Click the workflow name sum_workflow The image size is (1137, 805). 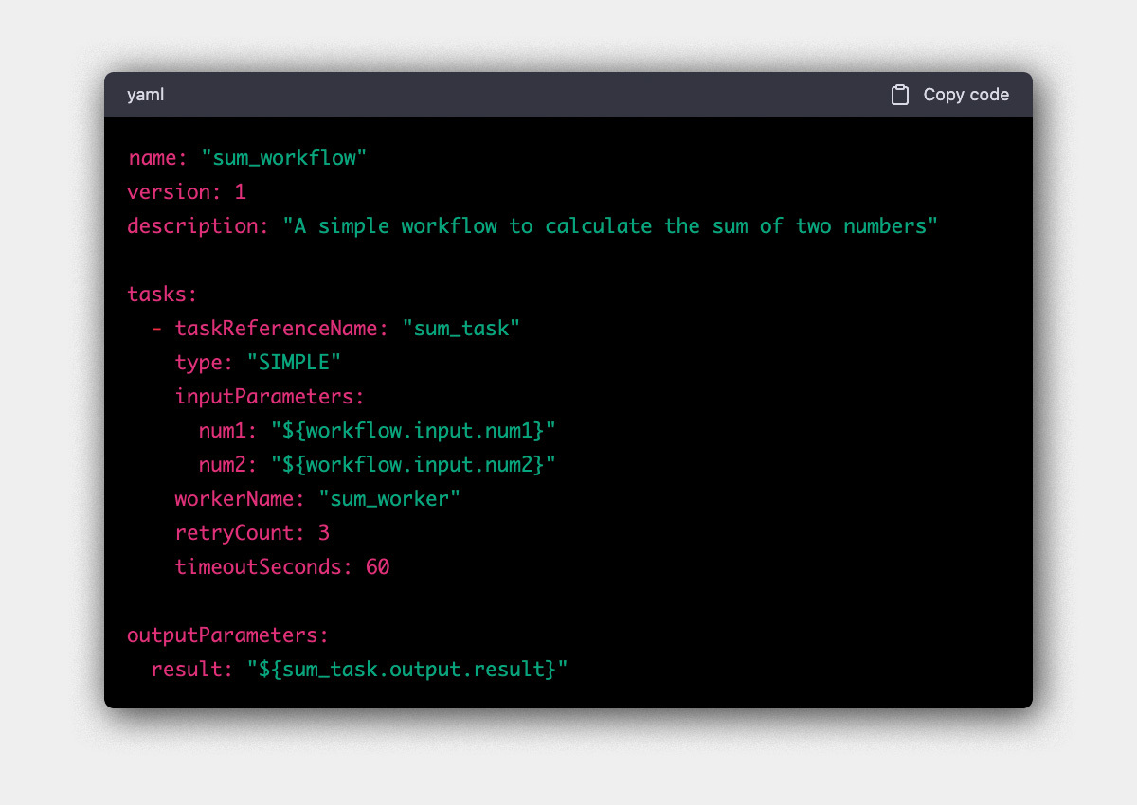click(x=285, y=157)
